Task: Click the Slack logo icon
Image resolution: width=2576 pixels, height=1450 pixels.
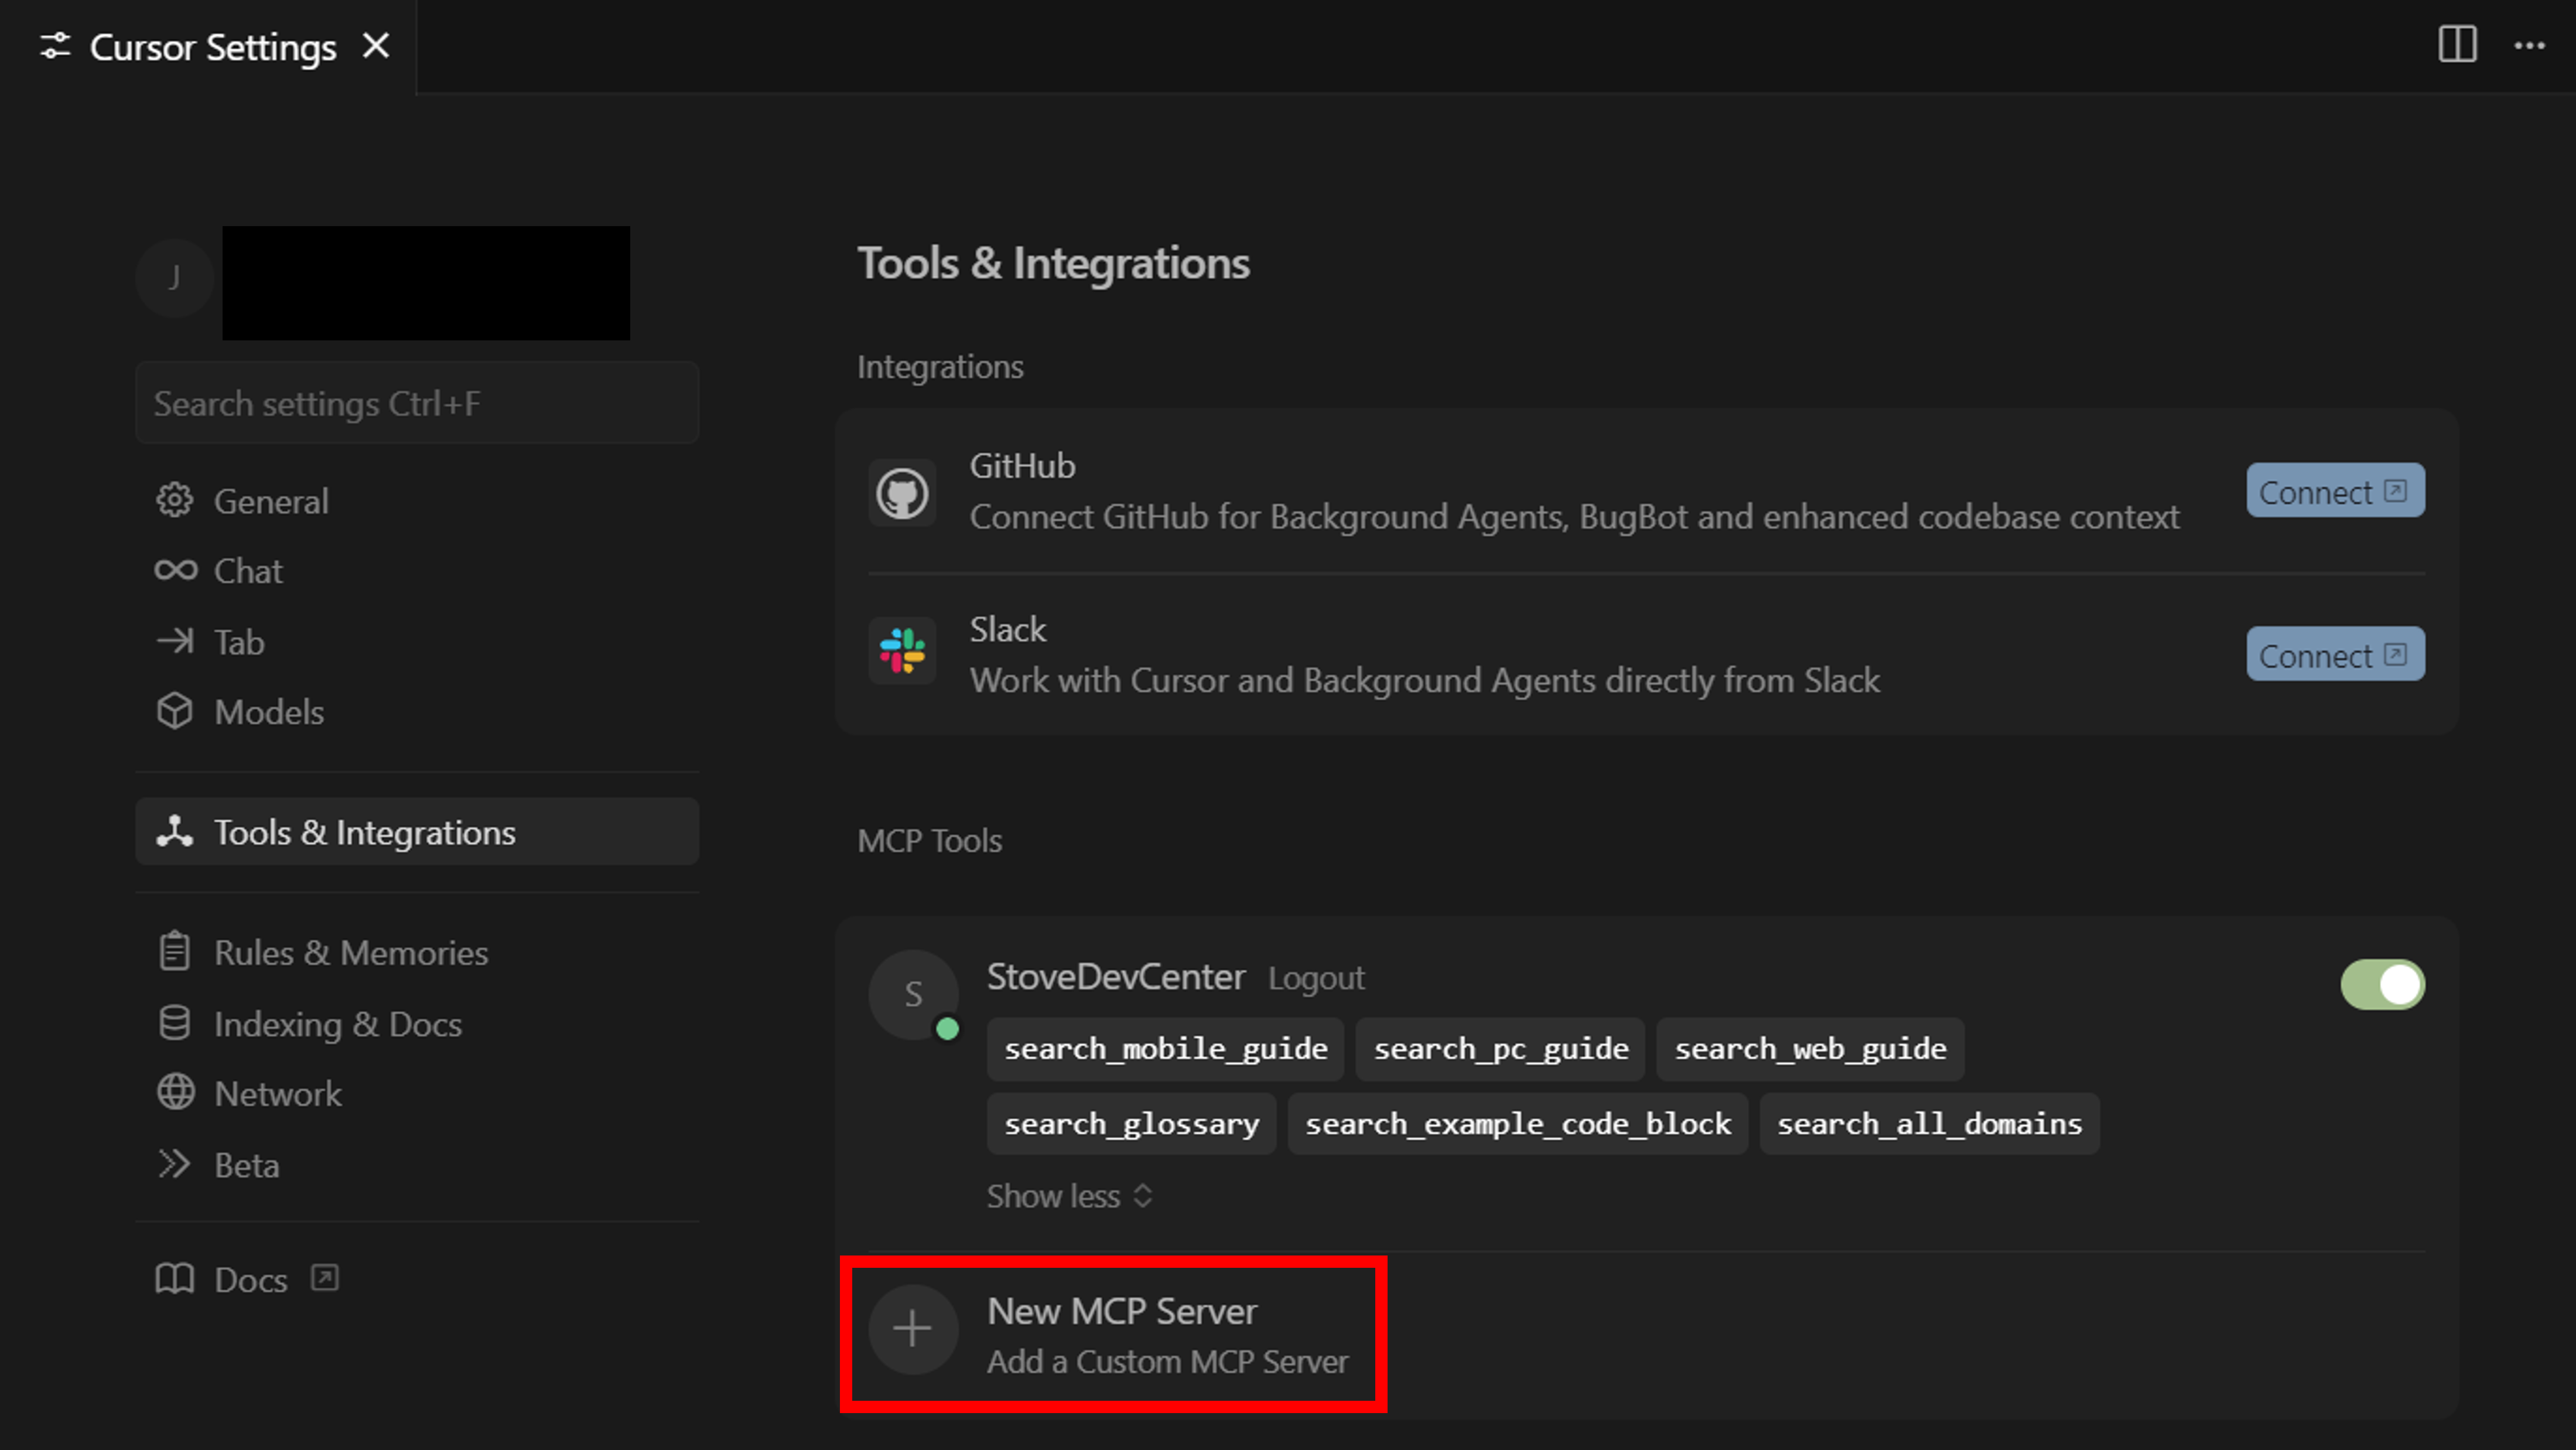Action: (x=902, y=651)
